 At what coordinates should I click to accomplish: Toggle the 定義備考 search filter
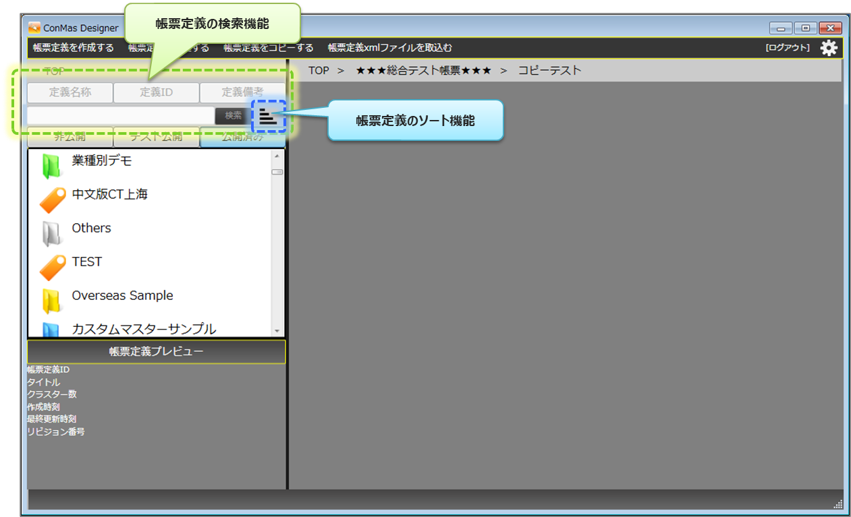242,92
